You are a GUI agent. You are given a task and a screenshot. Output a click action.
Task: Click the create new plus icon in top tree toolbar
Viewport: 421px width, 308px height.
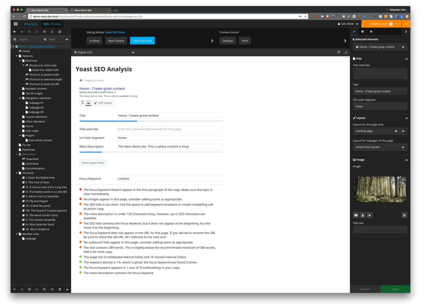(14, 32)
